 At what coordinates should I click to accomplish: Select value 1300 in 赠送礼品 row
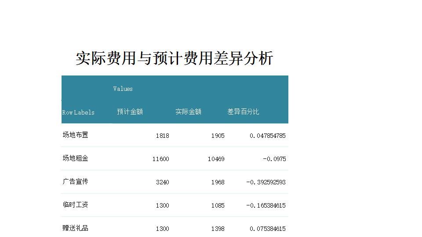162,229
